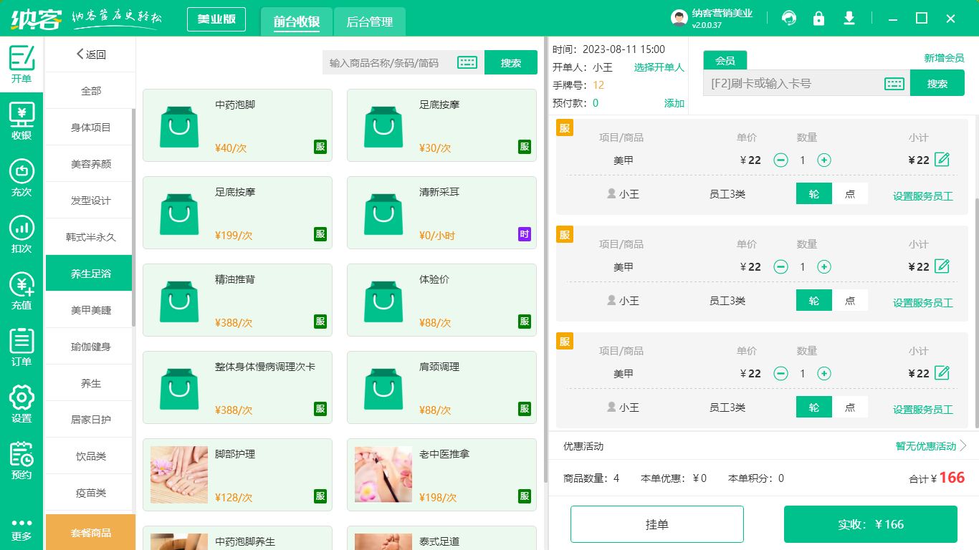Open the 充值 recharge module
The width and height of the screenshot is (979, 550).
pos(21,289)
